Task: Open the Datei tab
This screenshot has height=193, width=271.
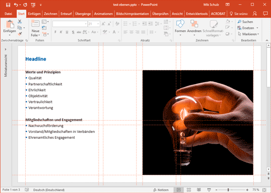Action: tap(8, 14)
